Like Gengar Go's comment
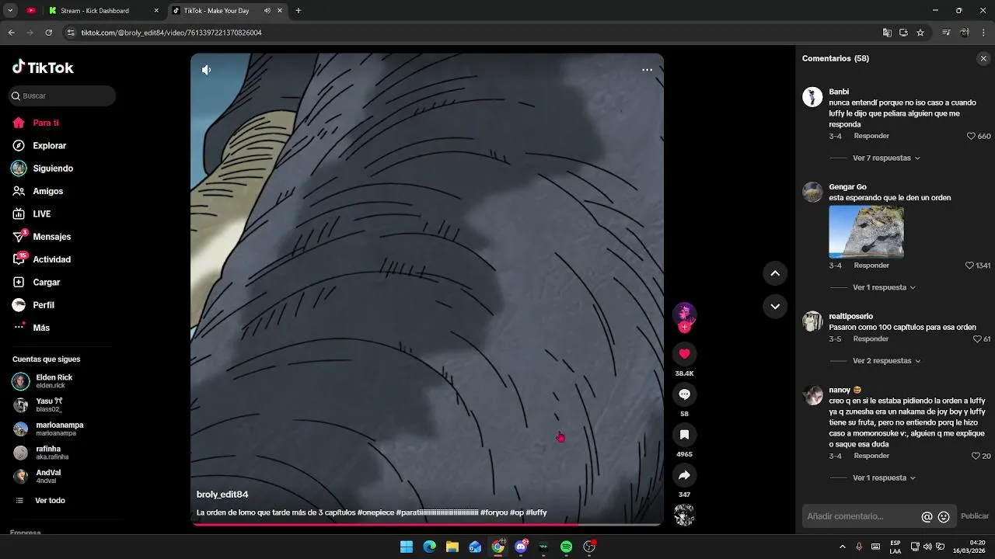 (x=969, y=266)
